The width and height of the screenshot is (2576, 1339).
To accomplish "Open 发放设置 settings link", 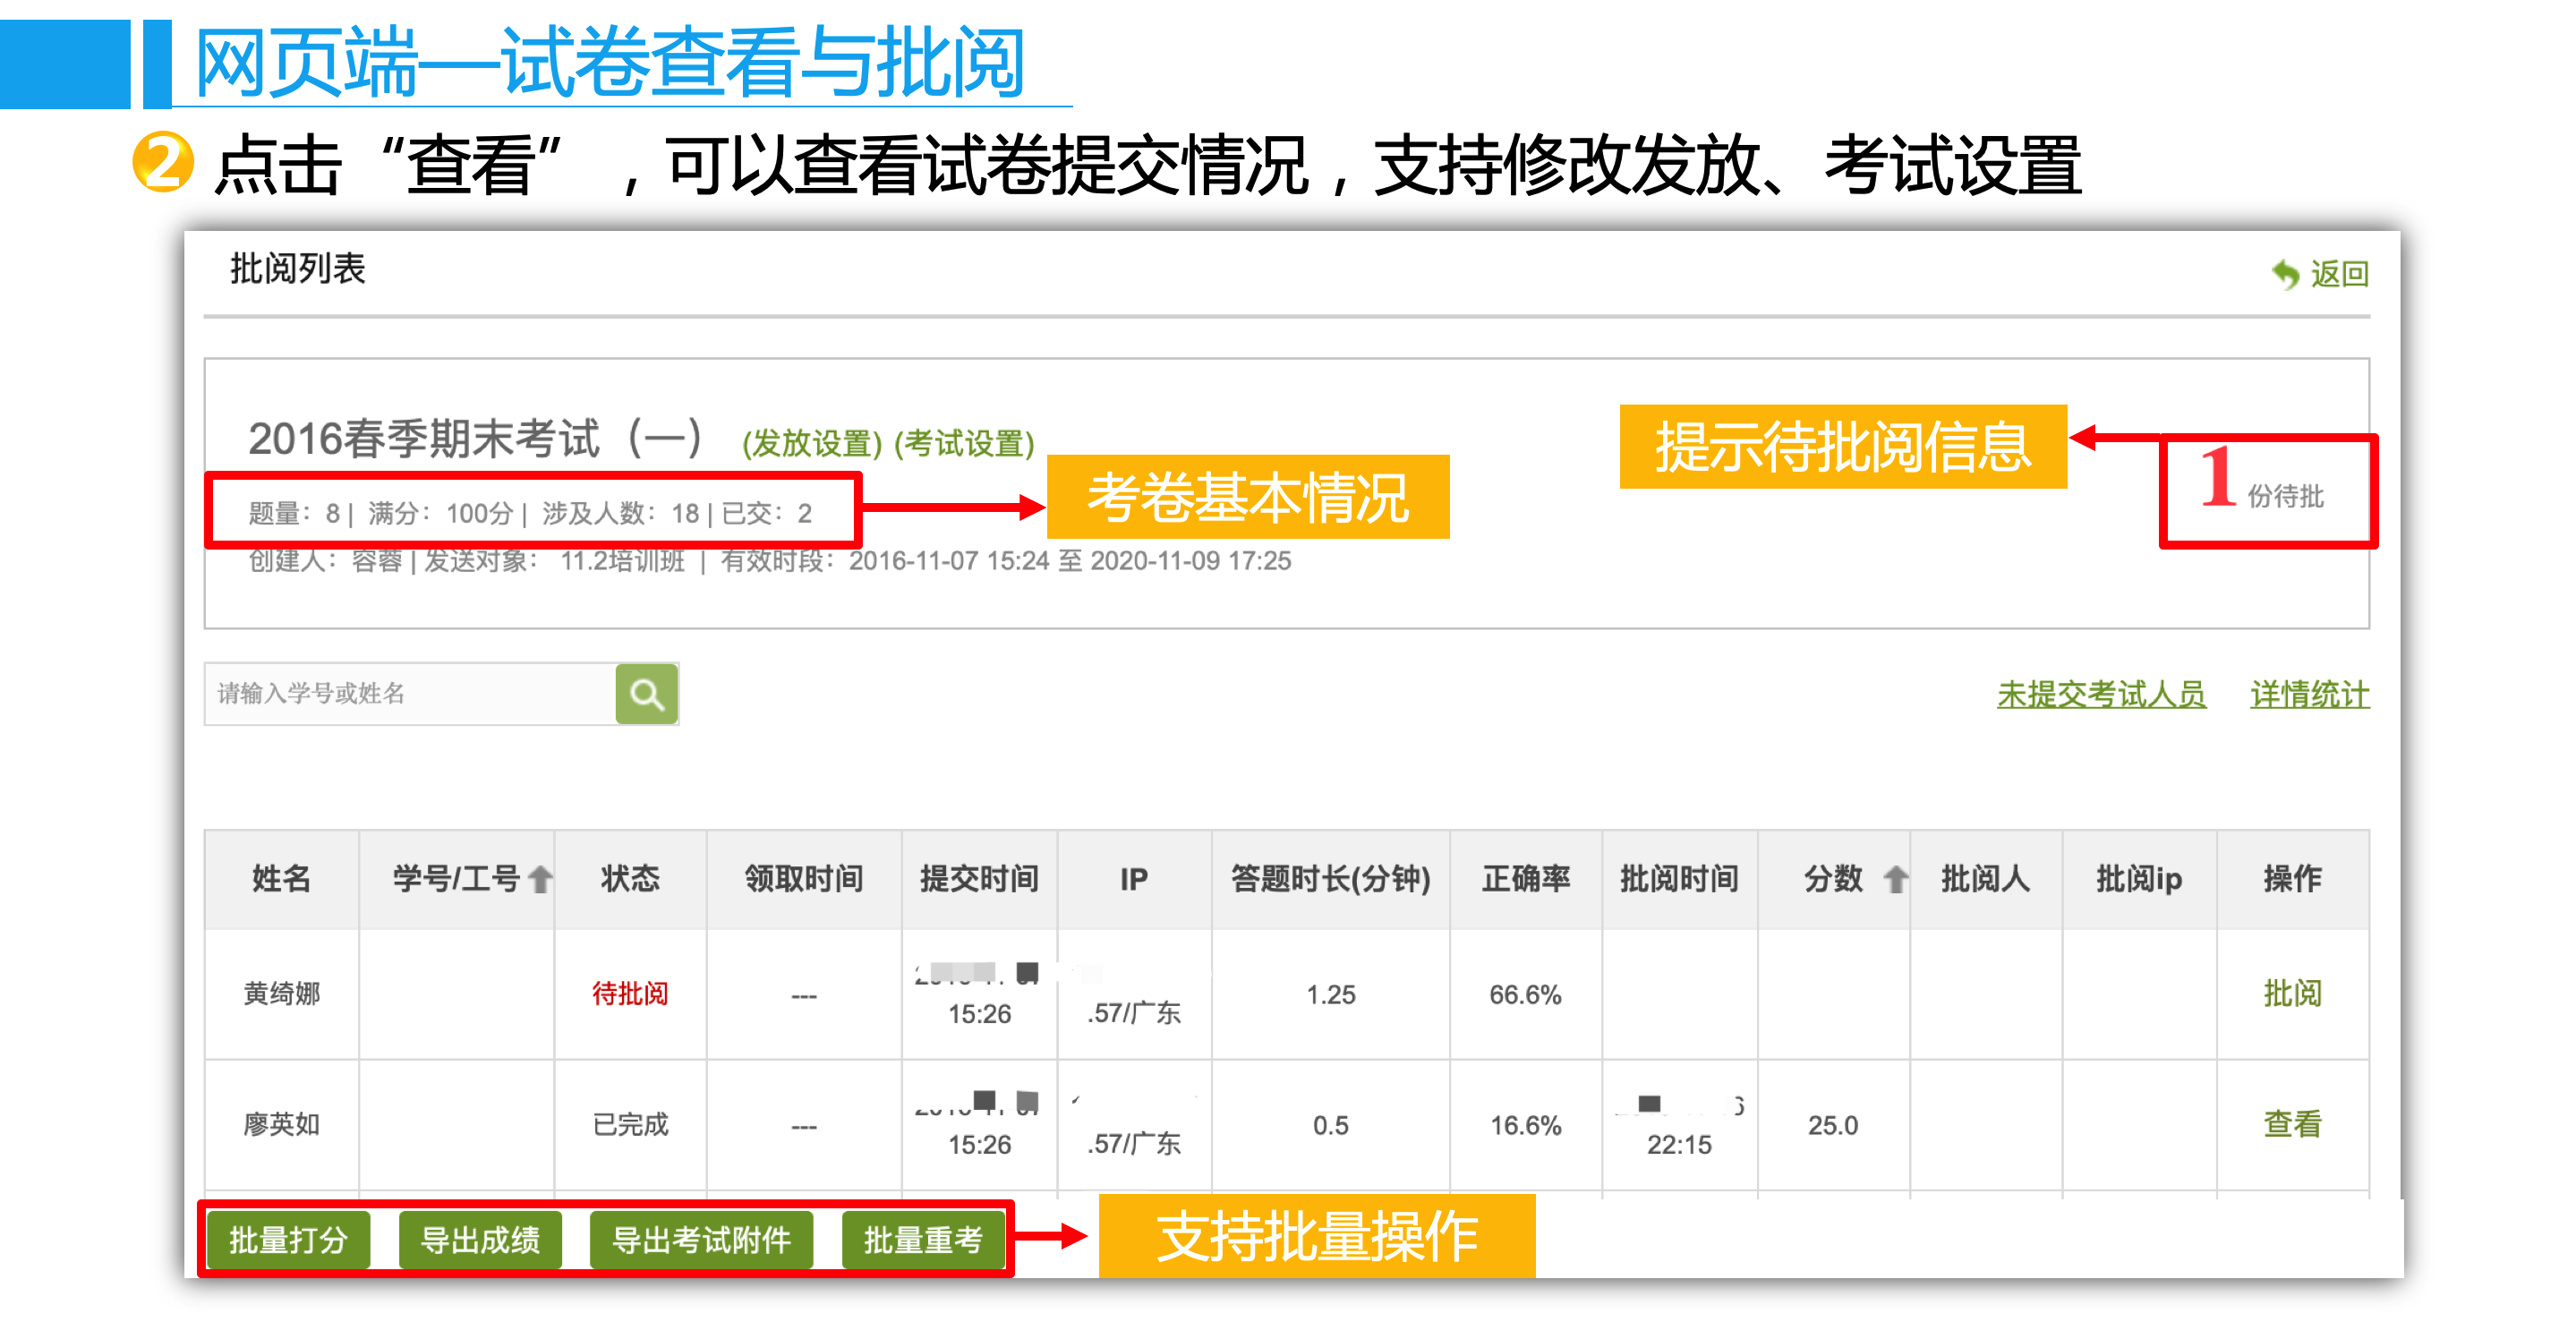I will [812, 443].
